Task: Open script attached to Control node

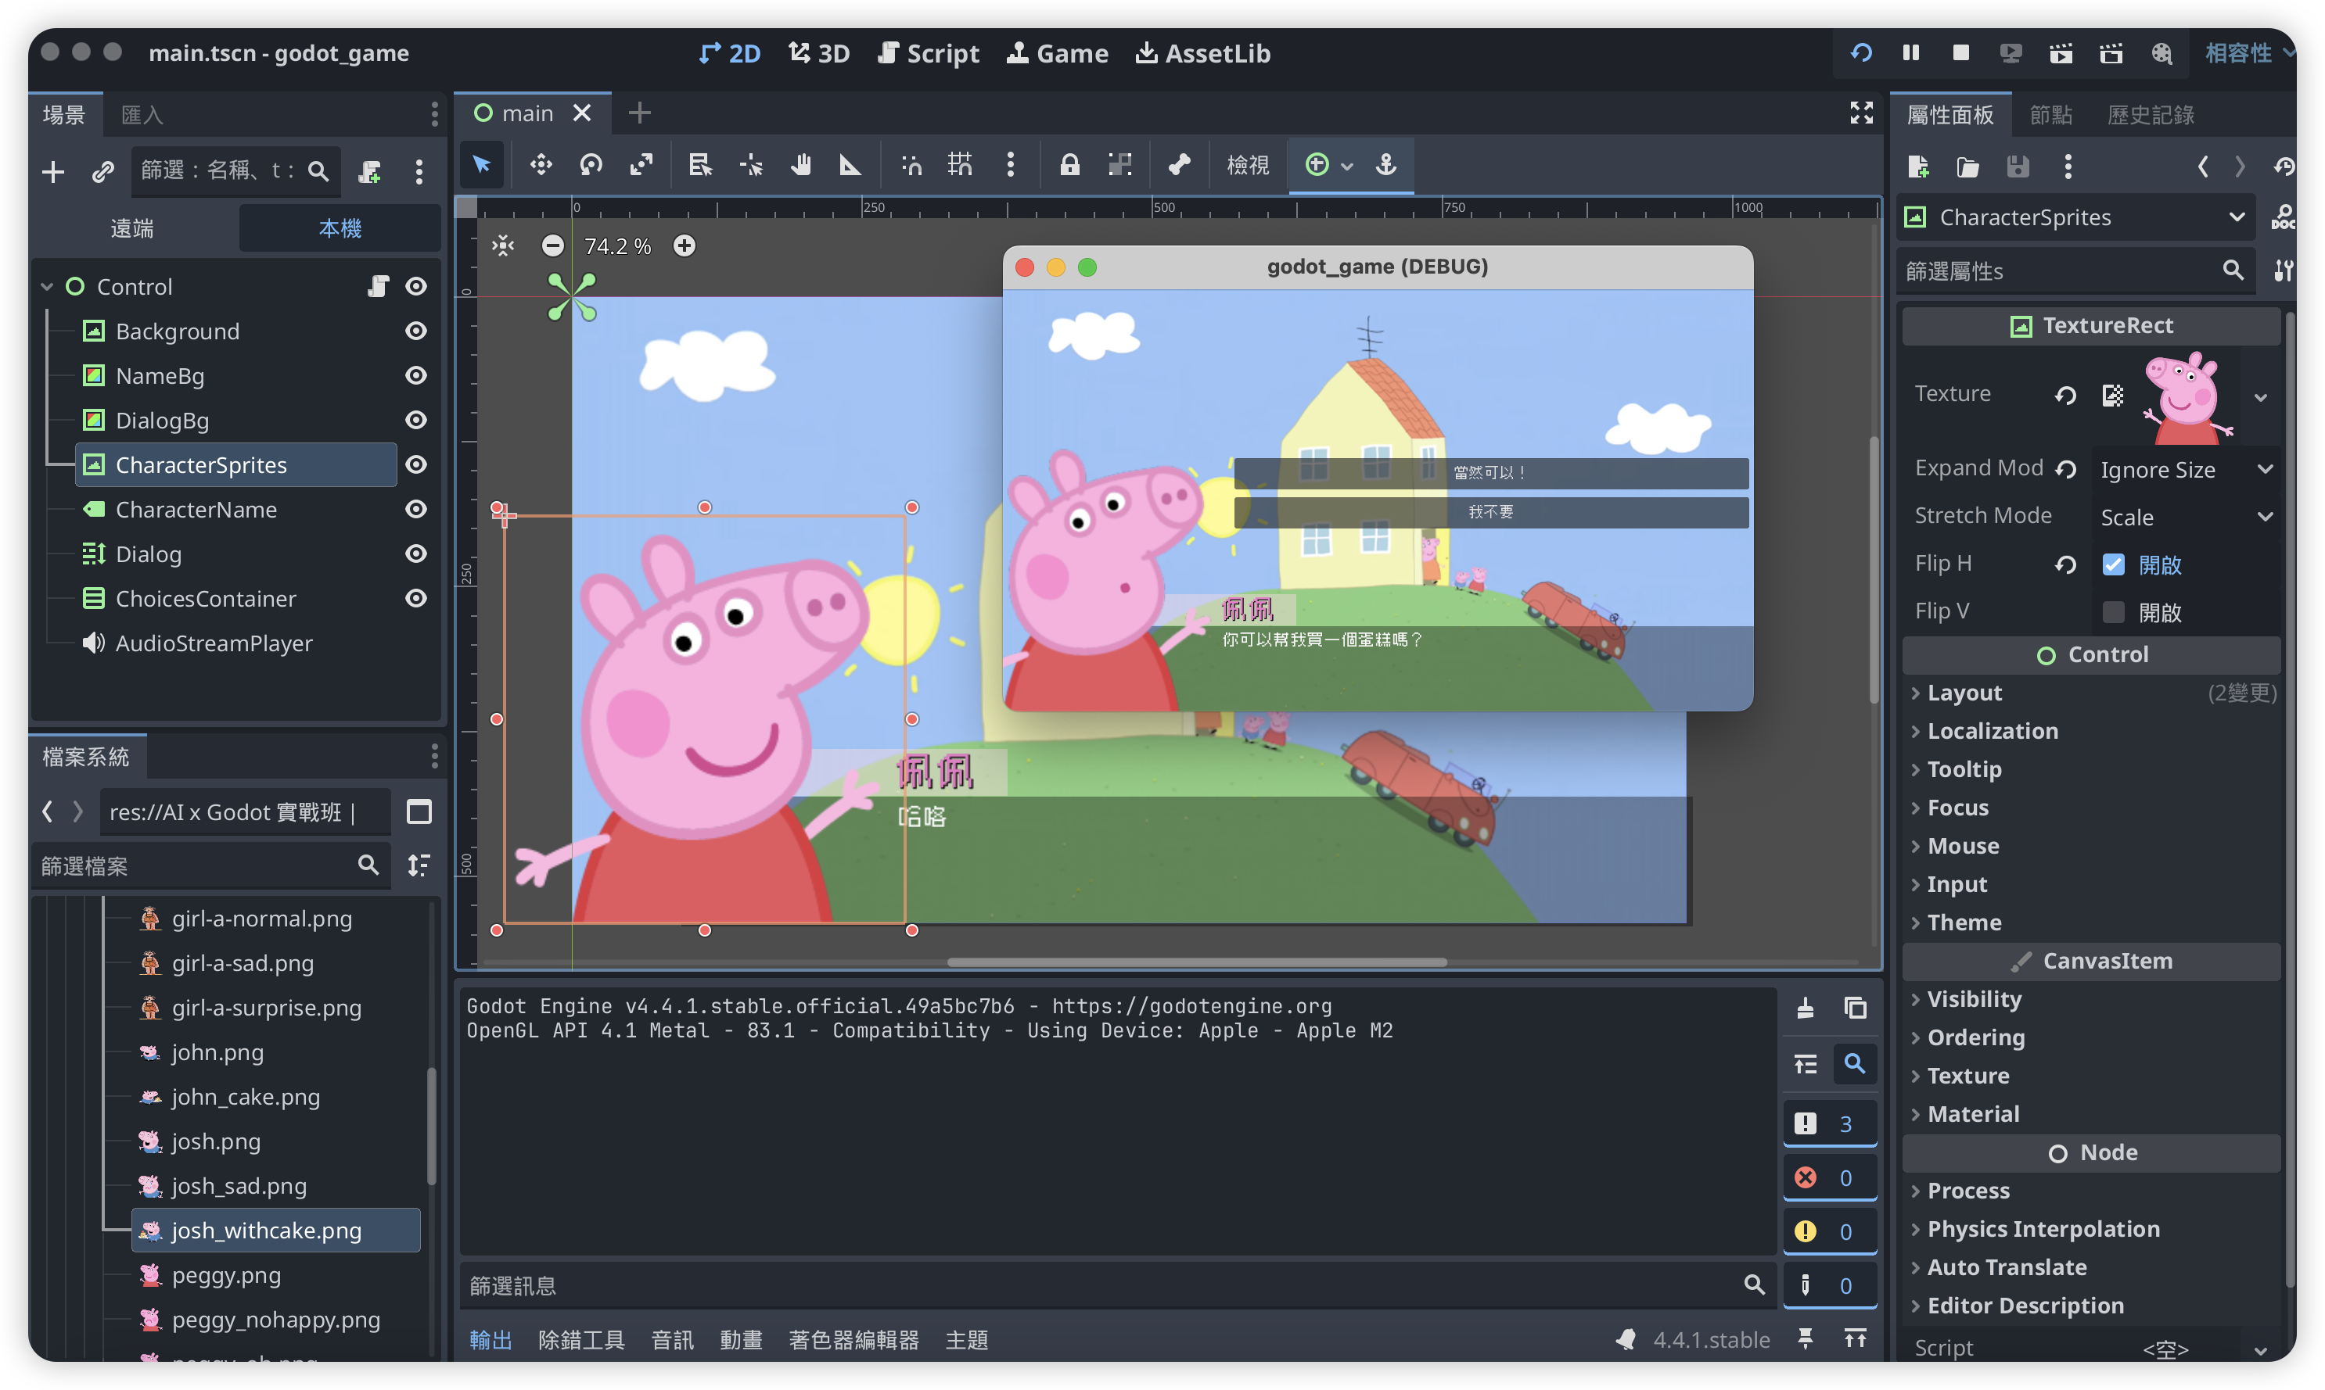Action: click(378, 287)
